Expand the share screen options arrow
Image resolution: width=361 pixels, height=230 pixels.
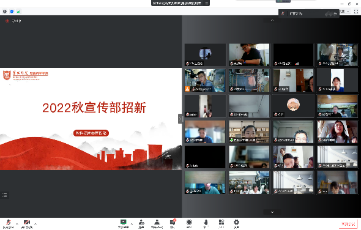pos(132,224)
